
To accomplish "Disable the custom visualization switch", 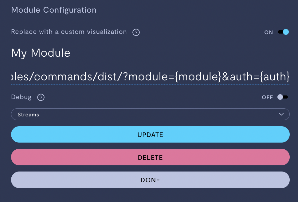I will [283, 32].
